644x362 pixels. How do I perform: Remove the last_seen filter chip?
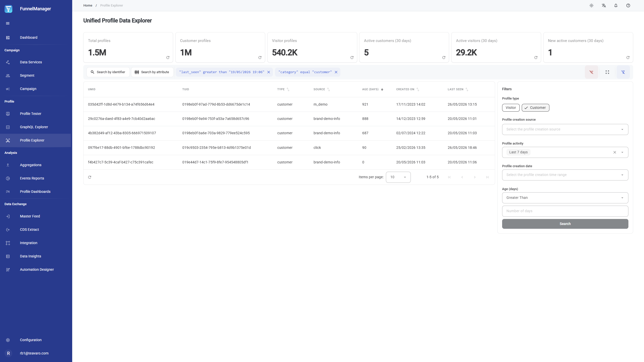pyautogui.click(x=269, y=72)
